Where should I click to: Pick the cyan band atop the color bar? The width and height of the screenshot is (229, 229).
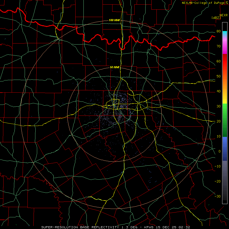pyautogui.click(x=225, y=34)
